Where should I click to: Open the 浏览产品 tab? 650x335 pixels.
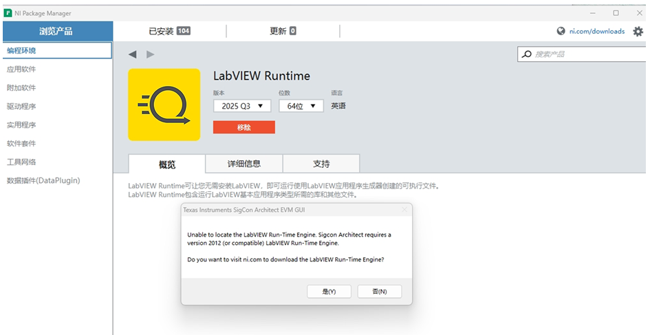click(x=56, y=31)
